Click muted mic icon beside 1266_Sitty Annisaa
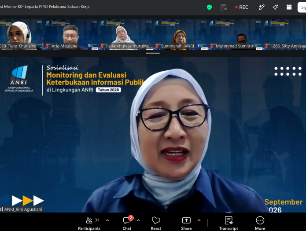 click(x=266, y=46)
